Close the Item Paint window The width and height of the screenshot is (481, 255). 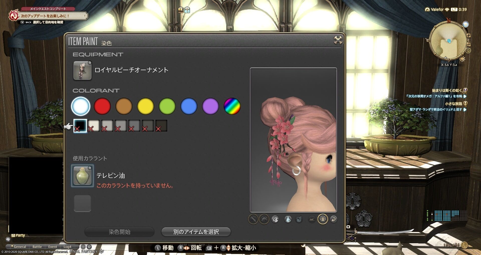pyautogui.click(x=338, y=40)
